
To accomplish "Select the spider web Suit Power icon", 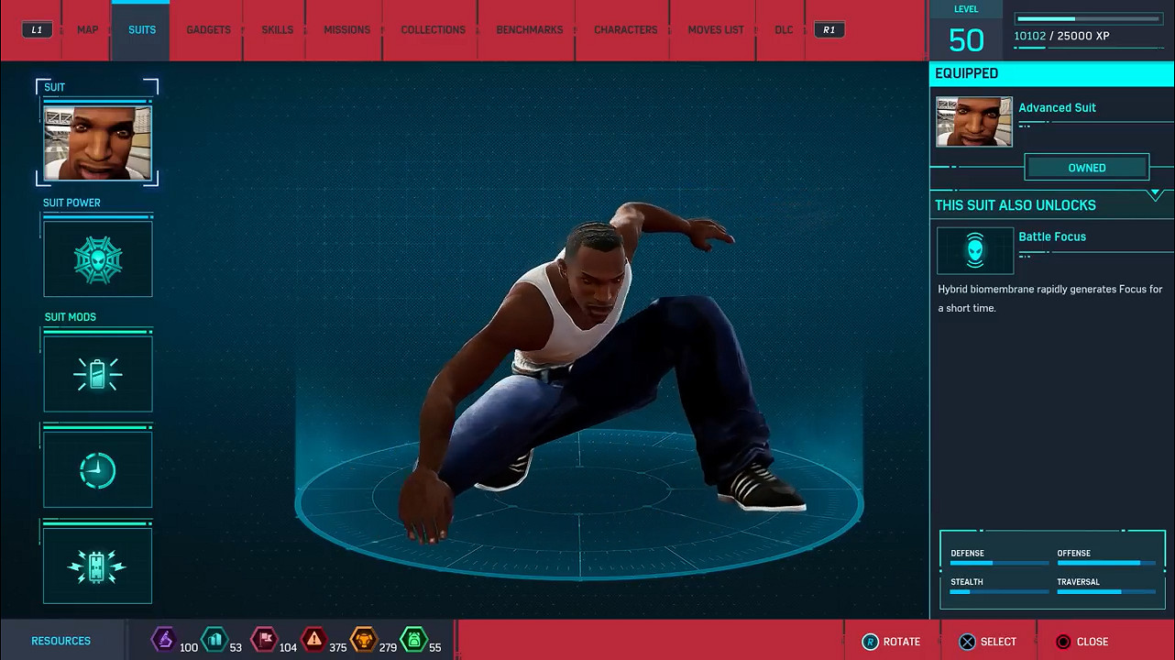I will (x=97, y=259).
